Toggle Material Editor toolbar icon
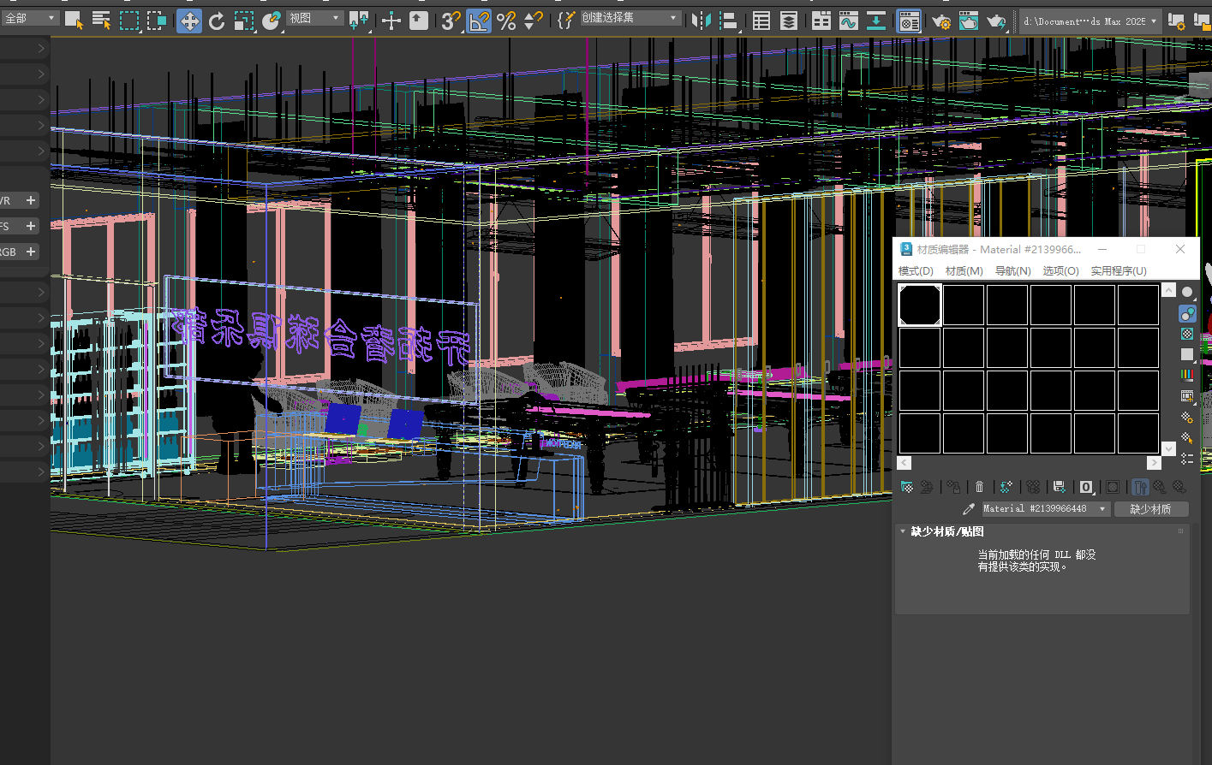The width and height of the screenshot is (1212, 765). [909, 21]
